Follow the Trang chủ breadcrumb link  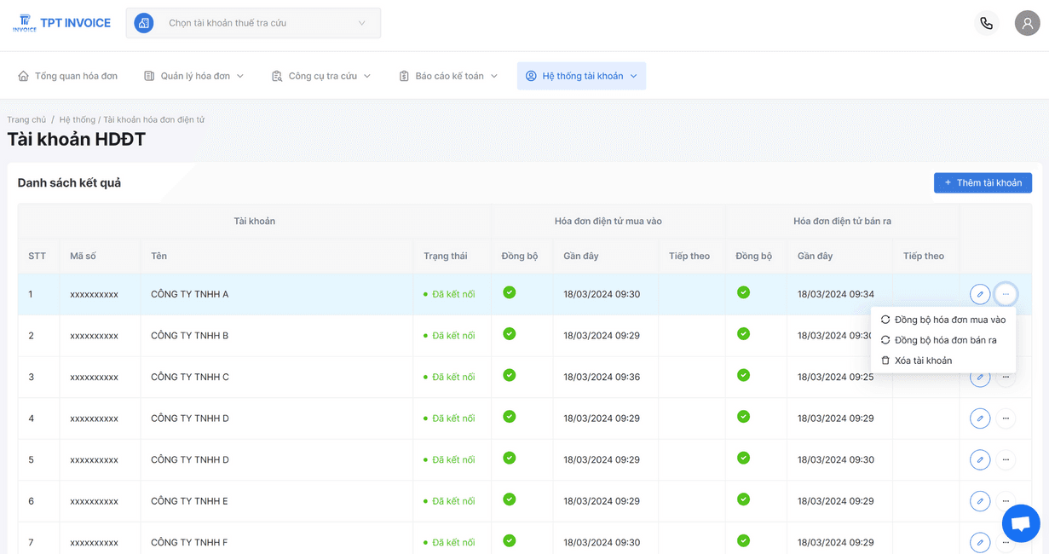(x=26, y=120)
